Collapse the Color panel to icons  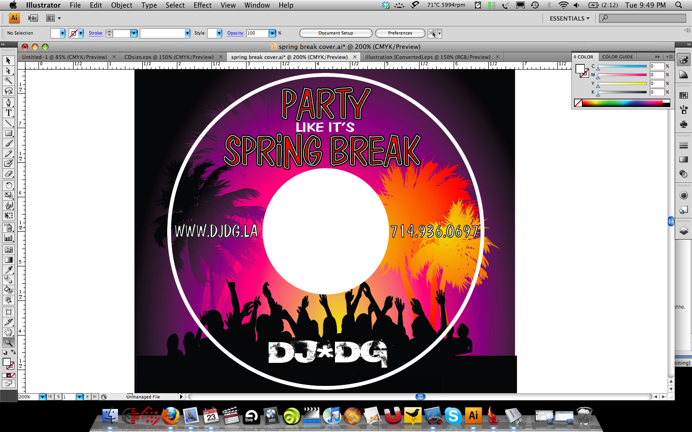click(x=657, y=57)
